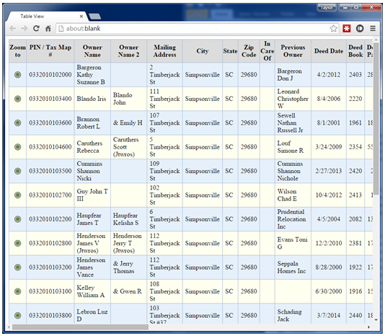
Task: Click the State column header
Action: click(230, 51)
